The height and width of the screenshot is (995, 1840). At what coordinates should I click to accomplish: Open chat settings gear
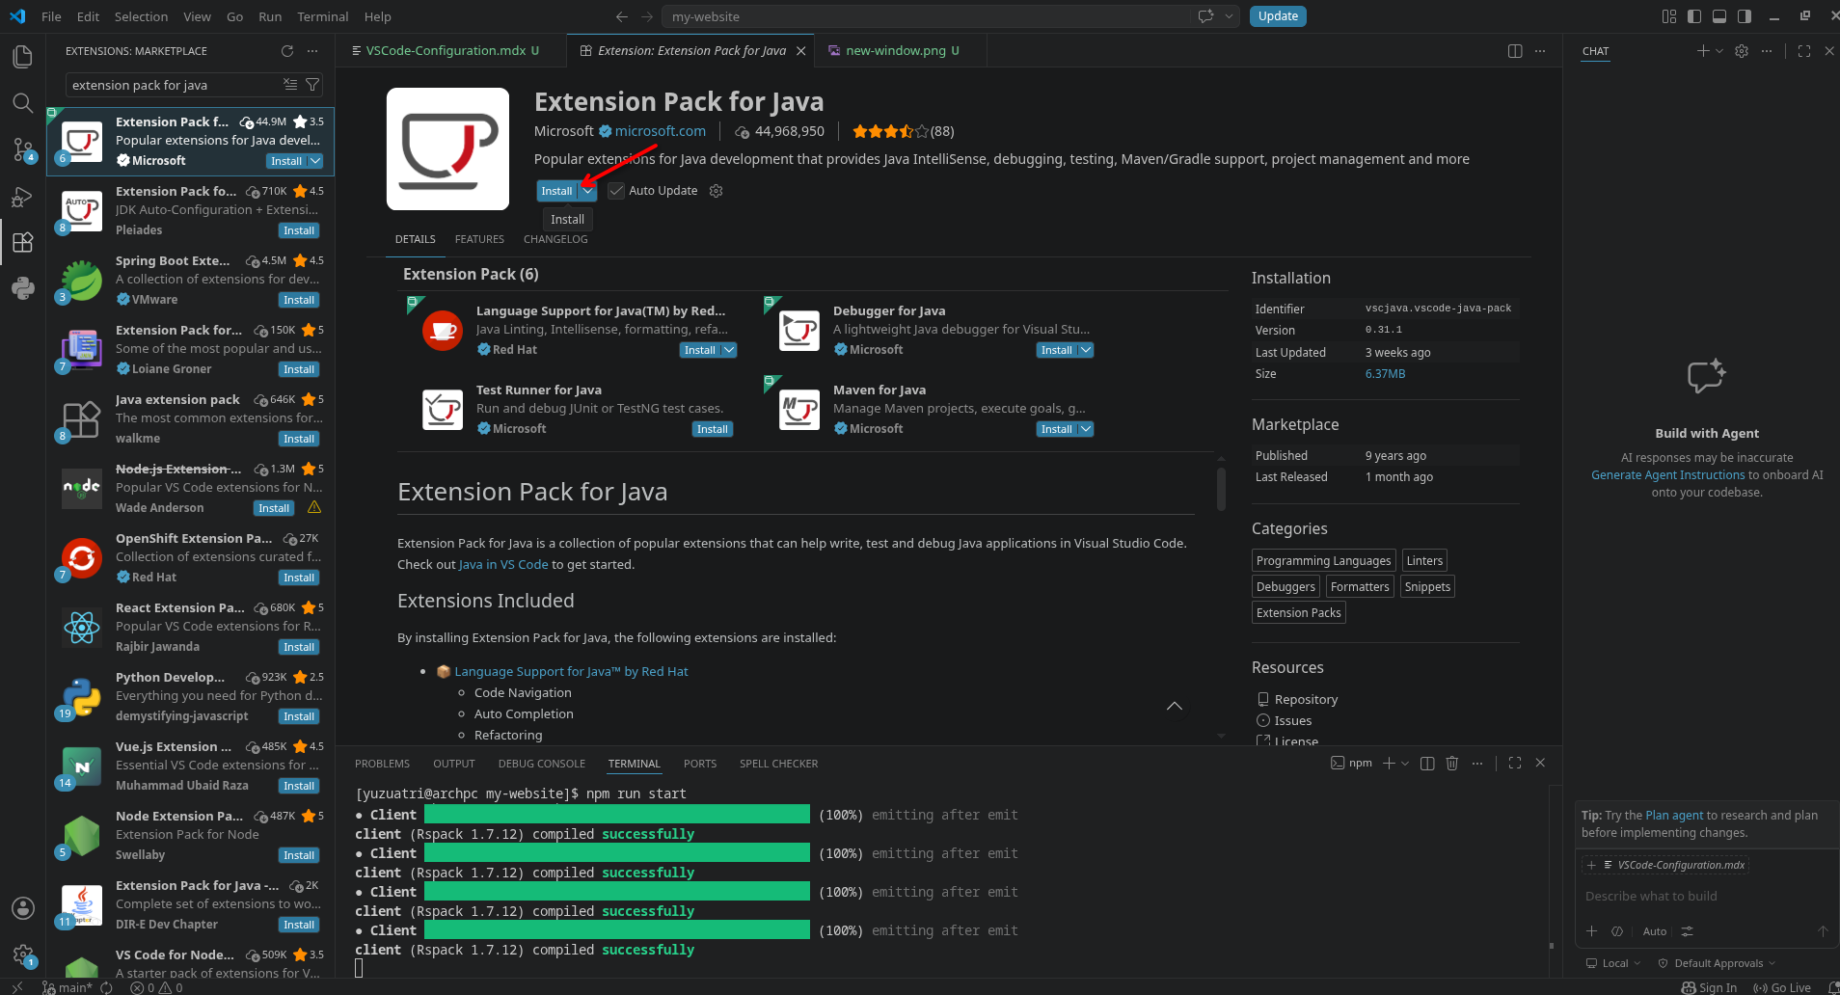1742,51
